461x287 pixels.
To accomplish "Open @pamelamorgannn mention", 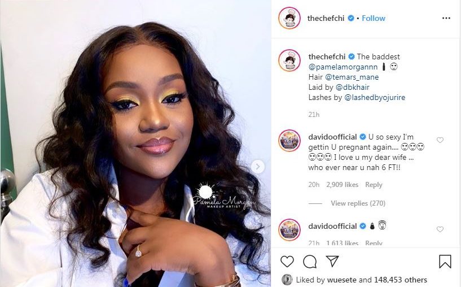I will 343,67.
